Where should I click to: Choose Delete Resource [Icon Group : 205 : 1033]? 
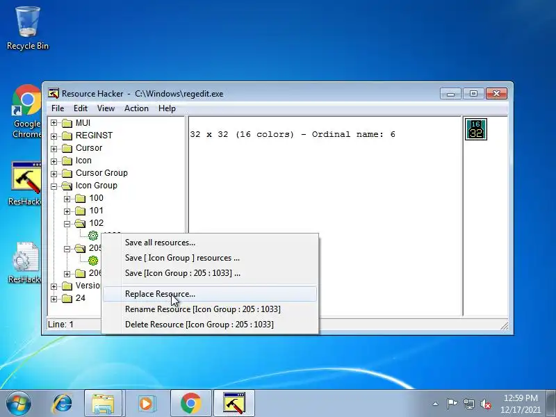coord(210,325)
